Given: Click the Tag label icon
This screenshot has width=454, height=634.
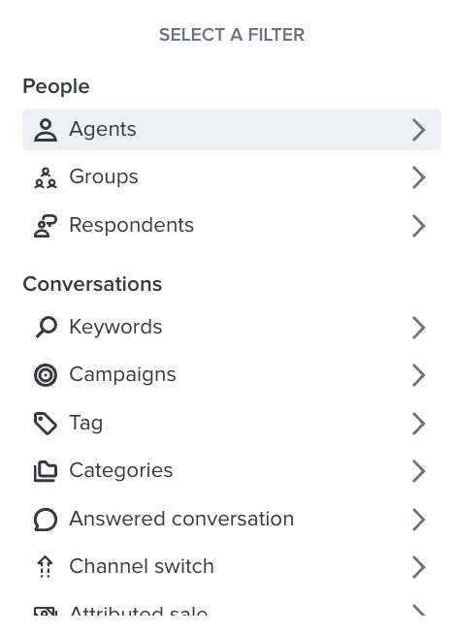Looking at the screenshot, I should tap(46, 424).
